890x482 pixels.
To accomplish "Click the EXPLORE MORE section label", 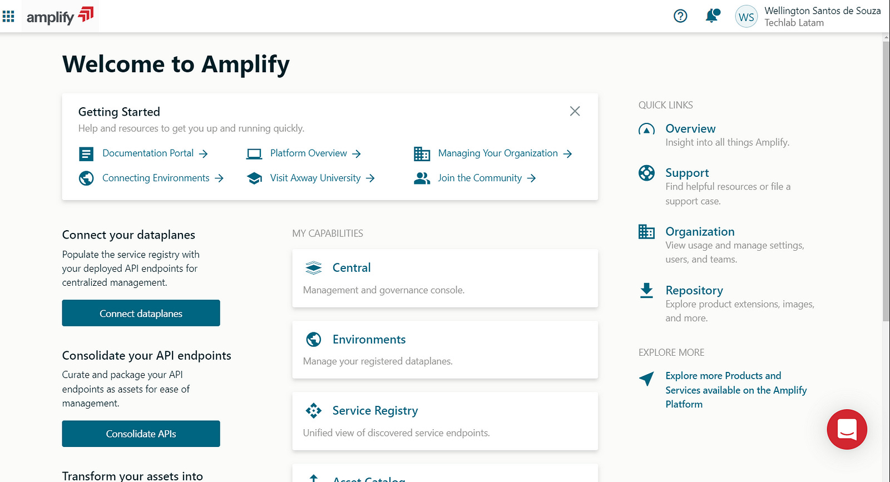I will (671, 352).
